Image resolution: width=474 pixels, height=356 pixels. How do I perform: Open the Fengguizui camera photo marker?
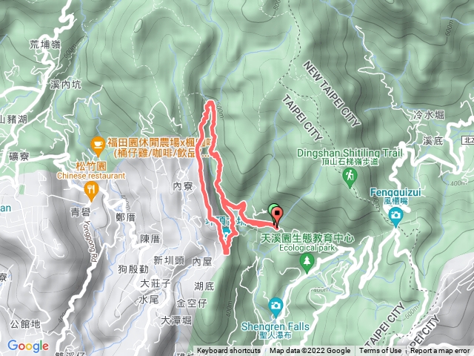pyautogui.click(x=395, y=216)
